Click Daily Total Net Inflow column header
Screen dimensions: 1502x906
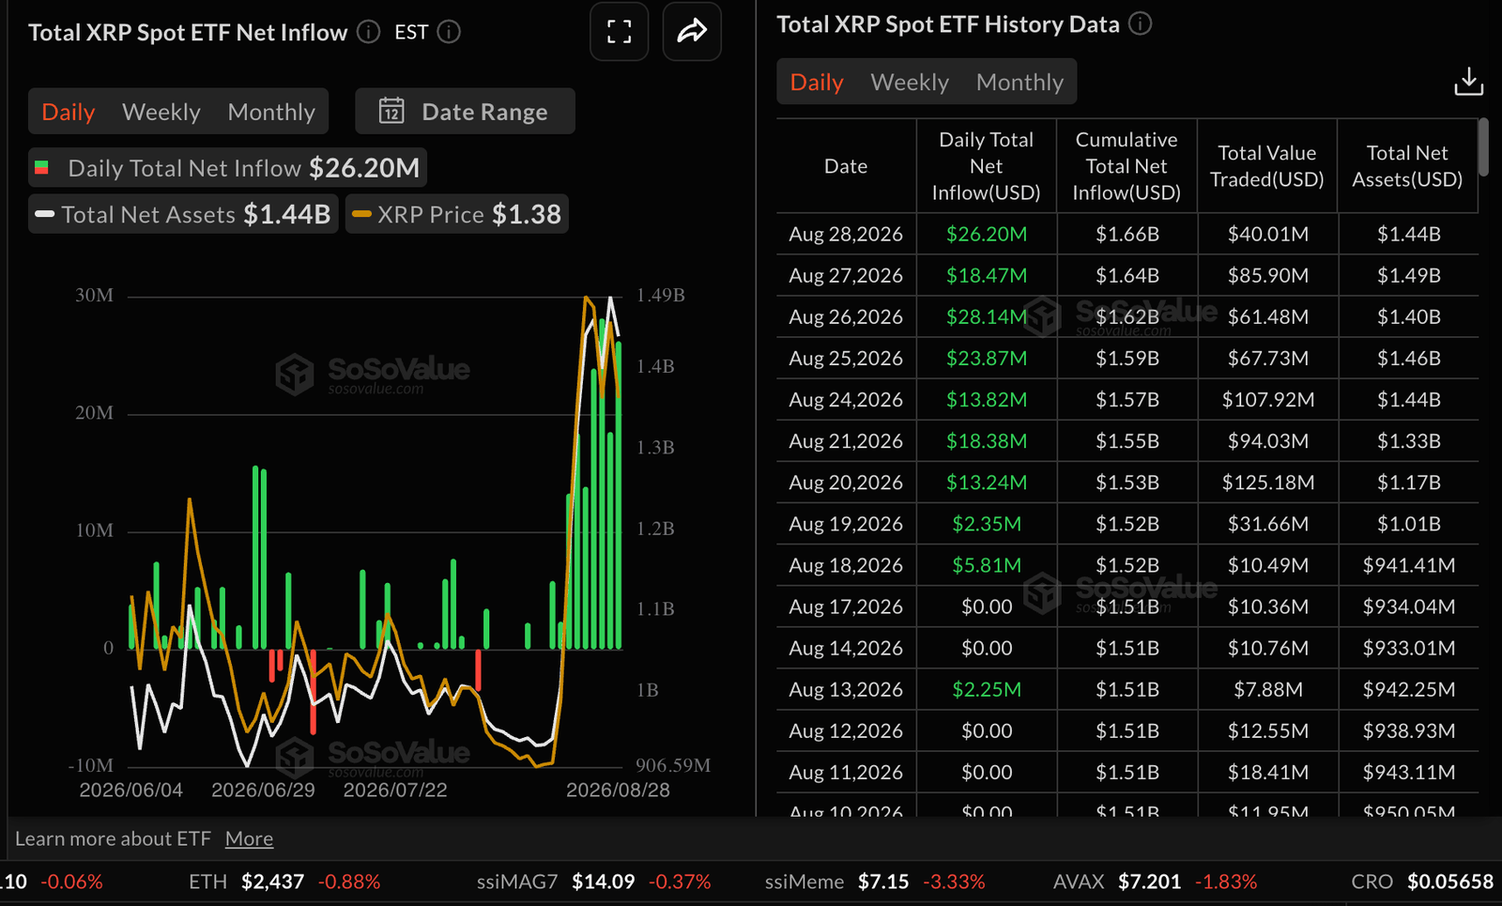(x=986, y=166)
